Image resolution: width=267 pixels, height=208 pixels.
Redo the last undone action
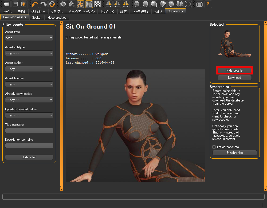coord(43,4)
